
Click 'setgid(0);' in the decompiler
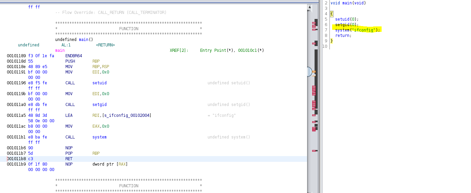point(347,25)
